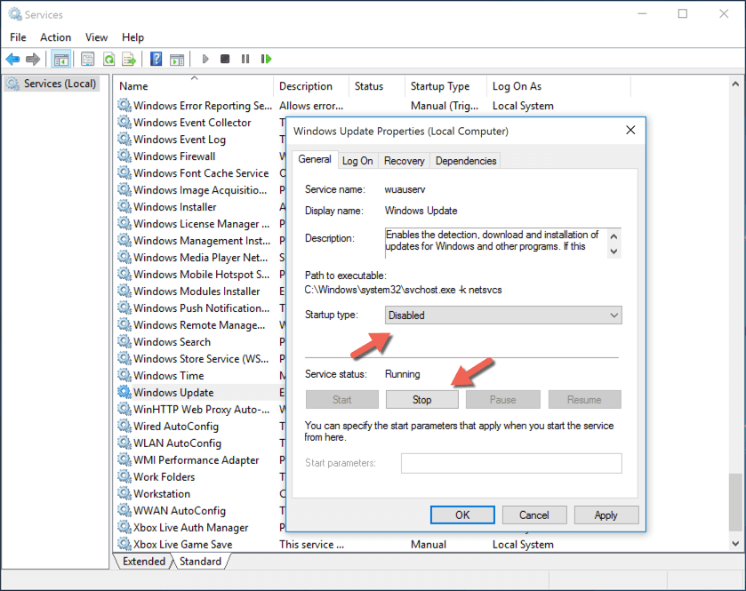Click the forward arrow toolbar icon
746x591 pixels.
33,59
